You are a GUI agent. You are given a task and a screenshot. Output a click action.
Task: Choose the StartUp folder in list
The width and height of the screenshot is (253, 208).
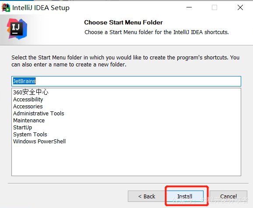pos(23,128)
